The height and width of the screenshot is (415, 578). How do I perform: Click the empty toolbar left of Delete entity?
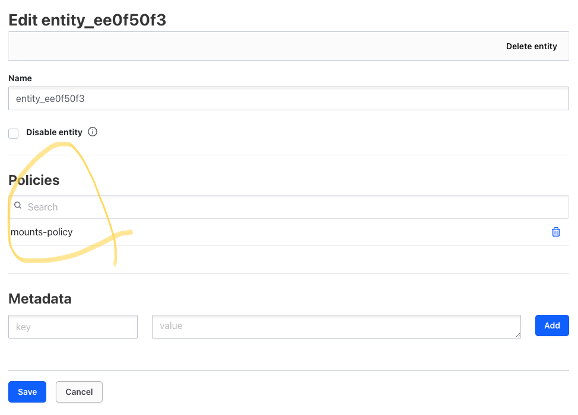coord(255,46)
